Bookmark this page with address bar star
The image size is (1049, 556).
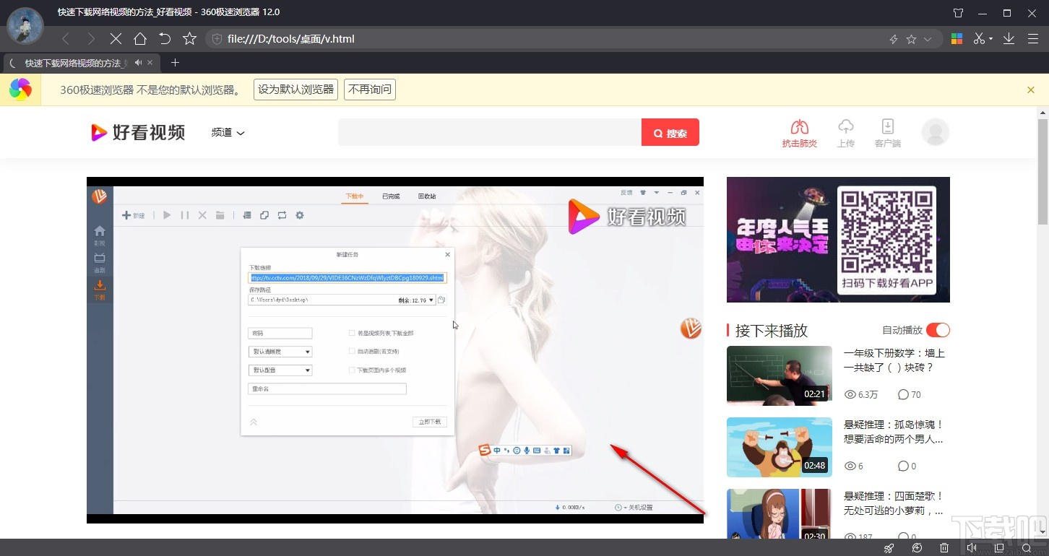[x=911, y=39]
